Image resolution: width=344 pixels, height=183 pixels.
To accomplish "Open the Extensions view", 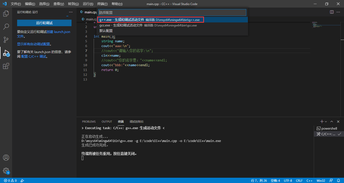I will pos(6,66).
